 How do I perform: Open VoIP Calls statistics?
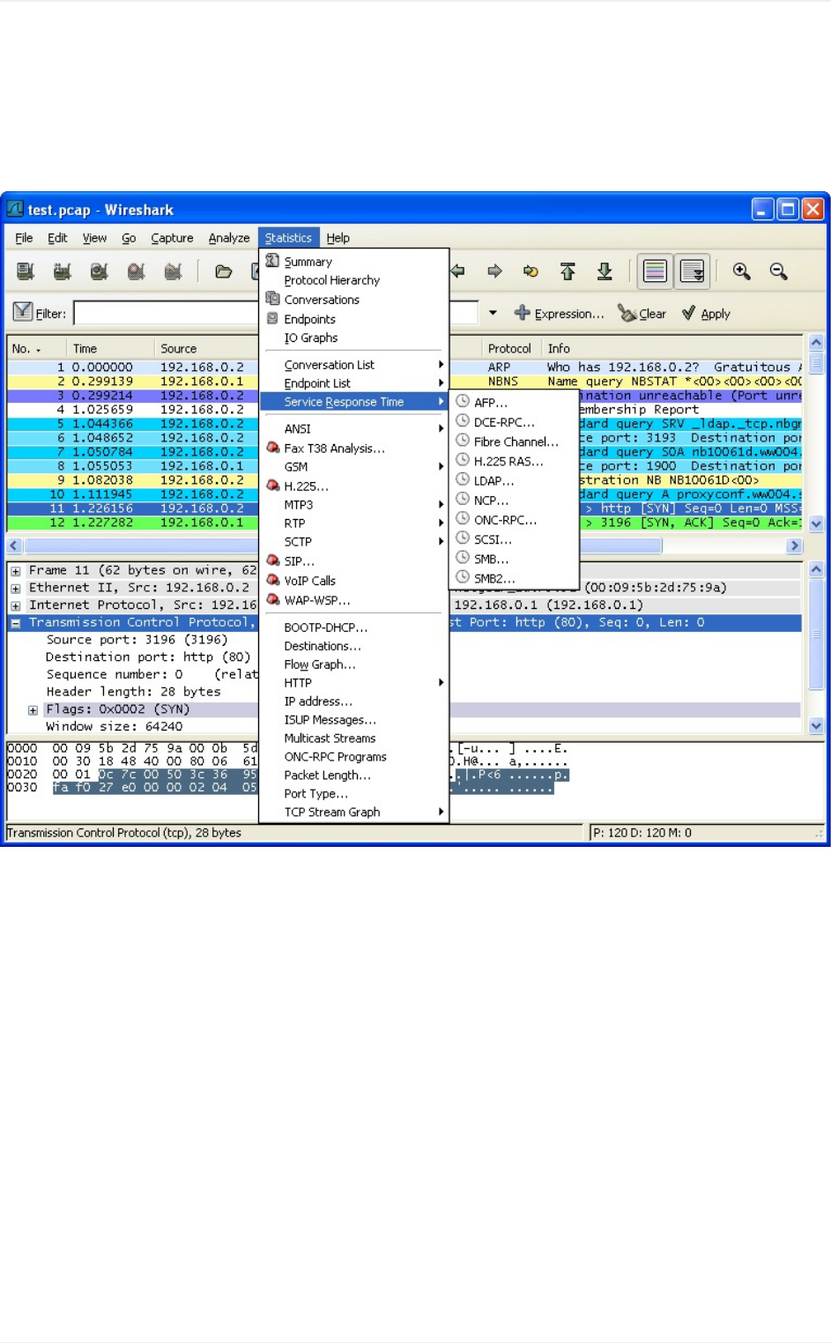click(354, 581)
